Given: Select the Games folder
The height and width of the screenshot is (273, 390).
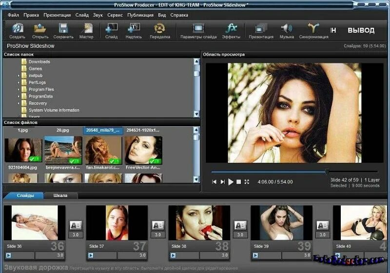Looking at the screenshot, I should coord(35,69).
